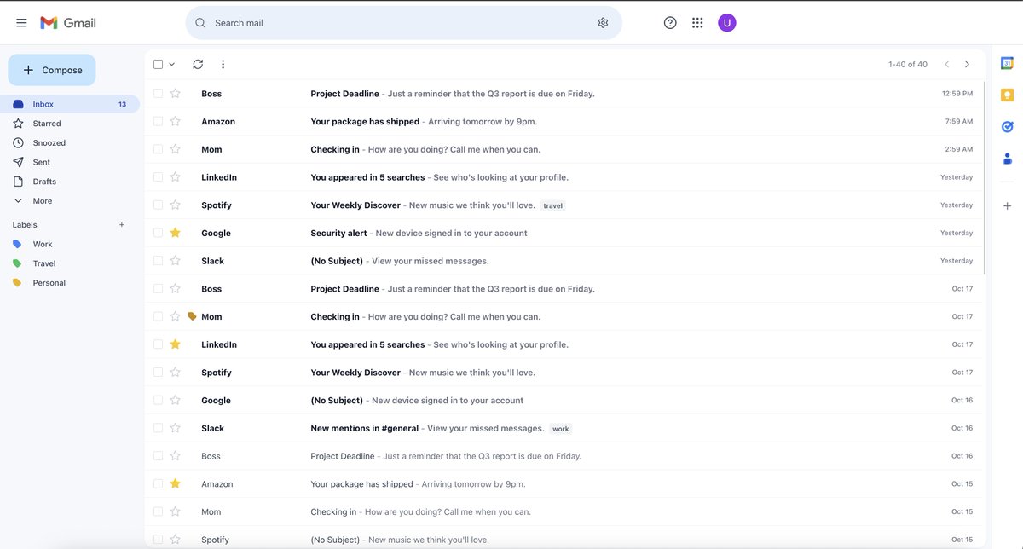The image size is (1023, 549).
Task: Open the More toolbar options menu
Action: pos(223,64)
